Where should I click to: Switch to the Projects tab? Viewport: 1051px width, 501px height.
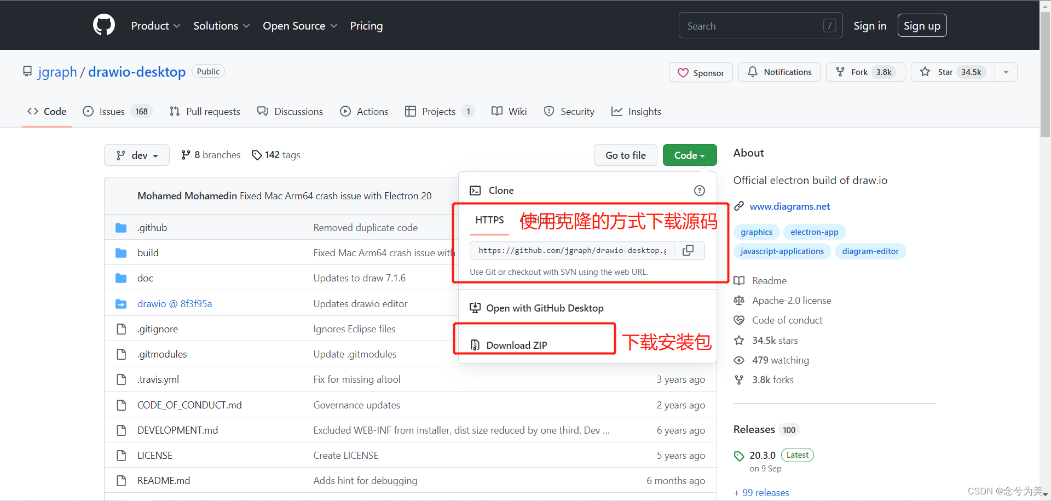click(440, 112)
